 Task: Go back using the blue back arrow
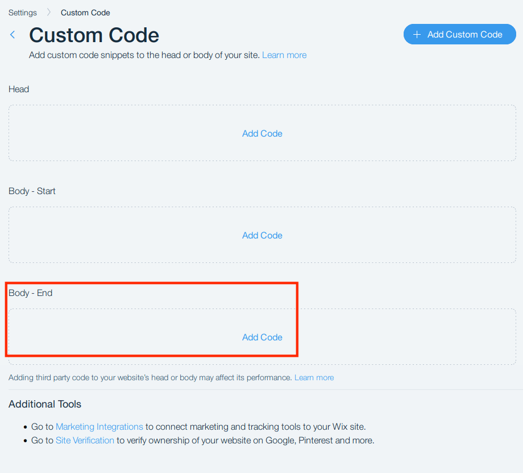pos(13,35)
